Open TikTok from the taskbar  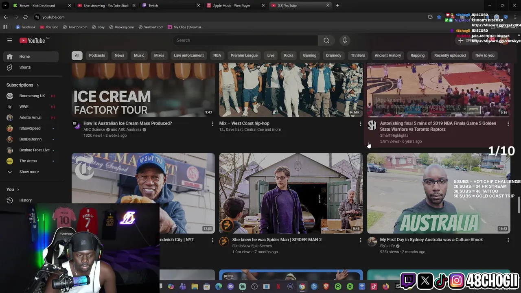click(x=374, y=287)
